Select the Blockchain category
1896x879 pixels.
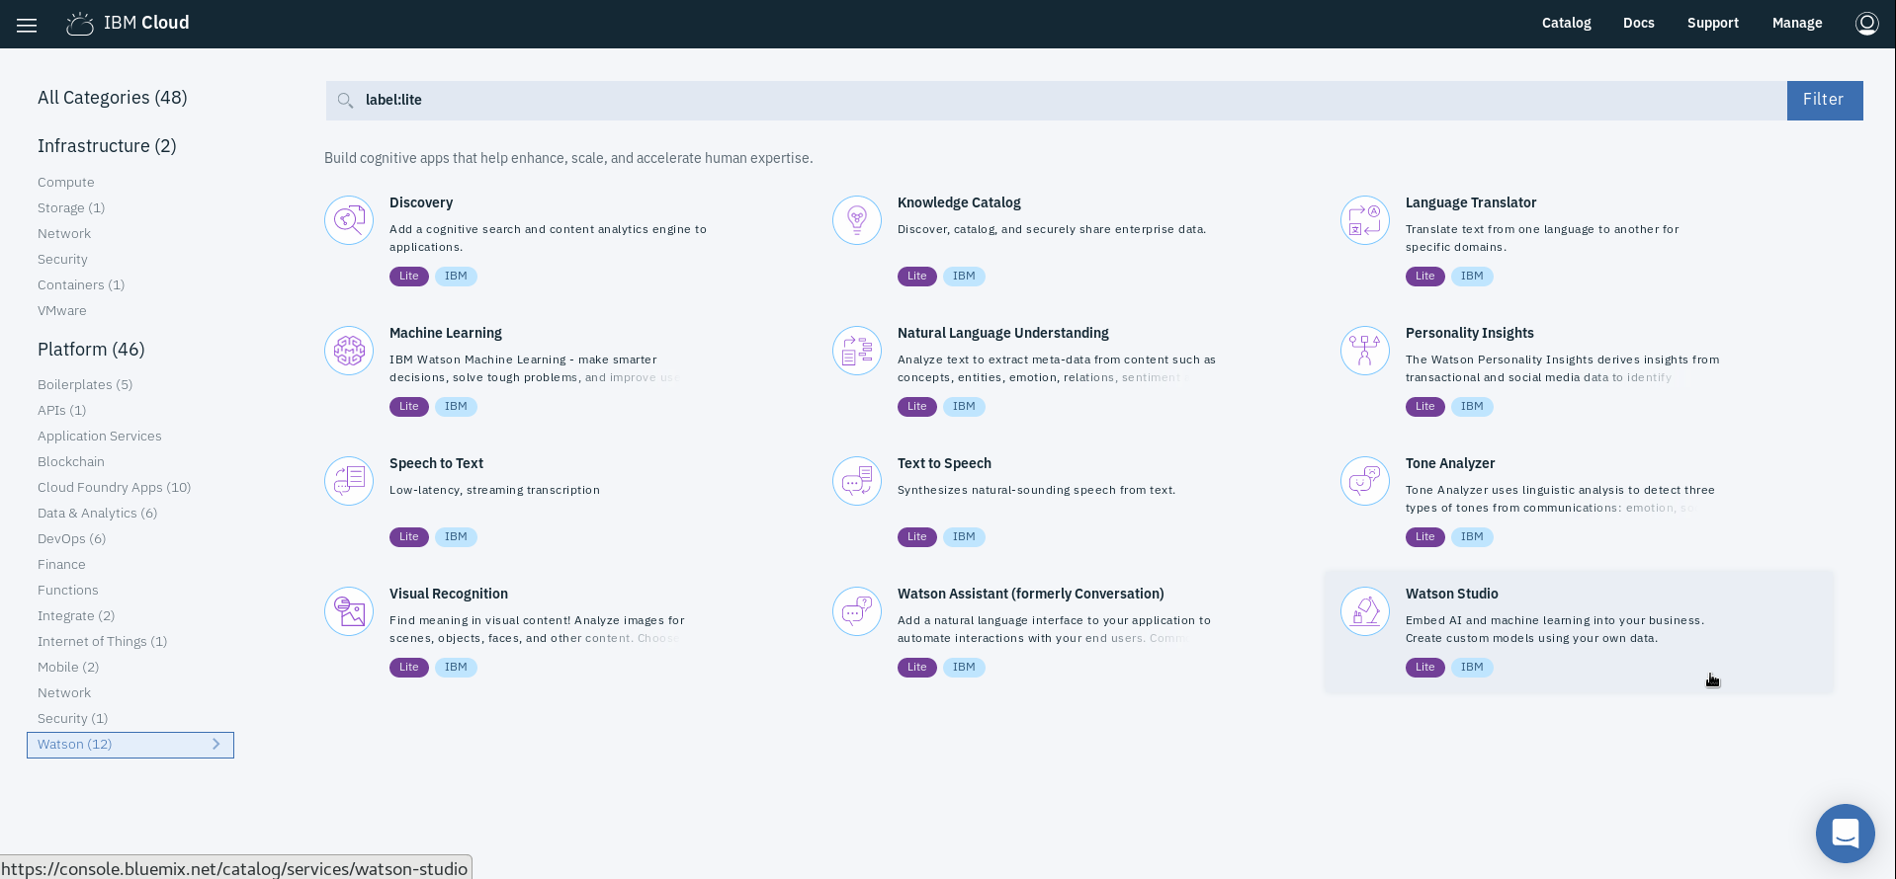(71, 462)
